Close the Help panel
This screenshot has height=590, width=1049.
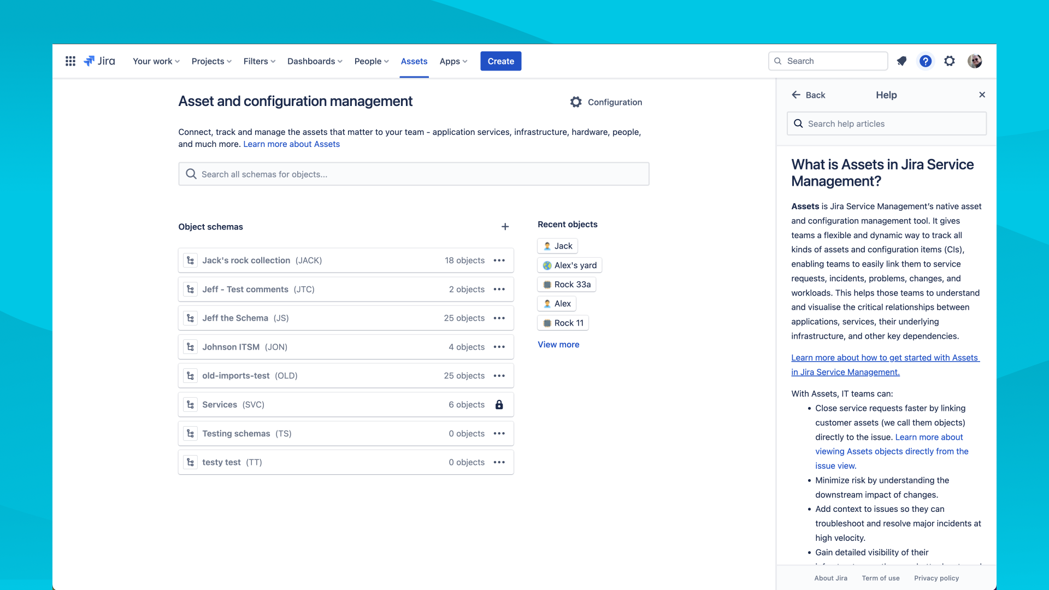(x=982, y=95)
